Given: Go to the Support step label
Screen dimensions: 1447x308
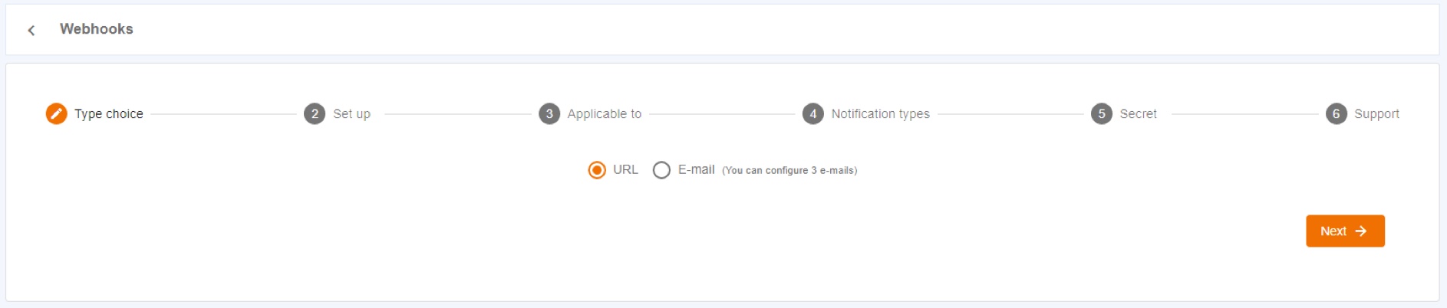Looking at the screenshot, I should 1376,113.
